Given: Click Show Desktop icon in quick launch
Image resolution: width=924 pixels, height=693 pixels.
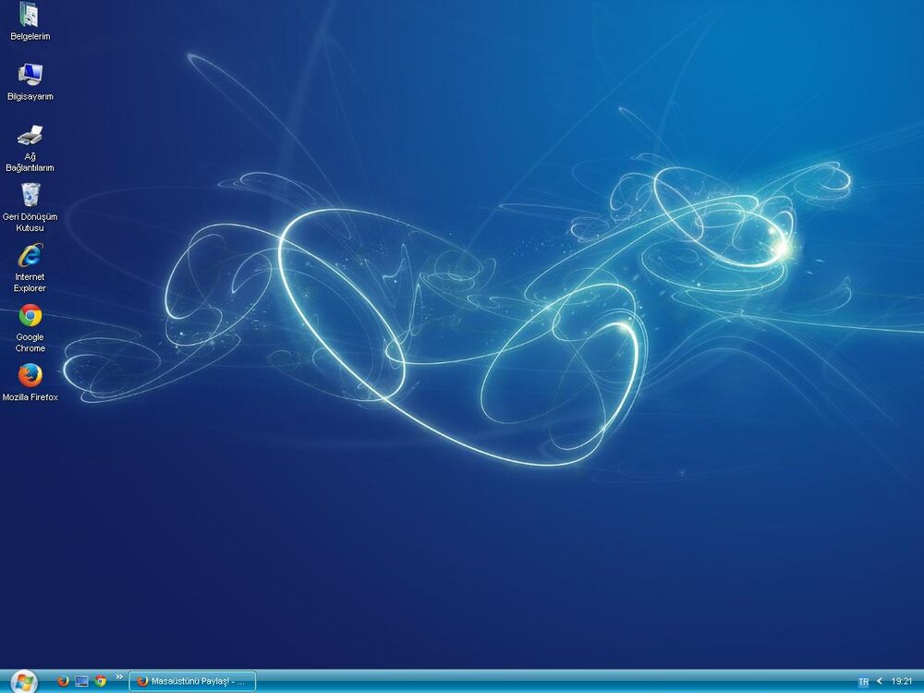Looking at the screenshot, I should coord(81,681).
